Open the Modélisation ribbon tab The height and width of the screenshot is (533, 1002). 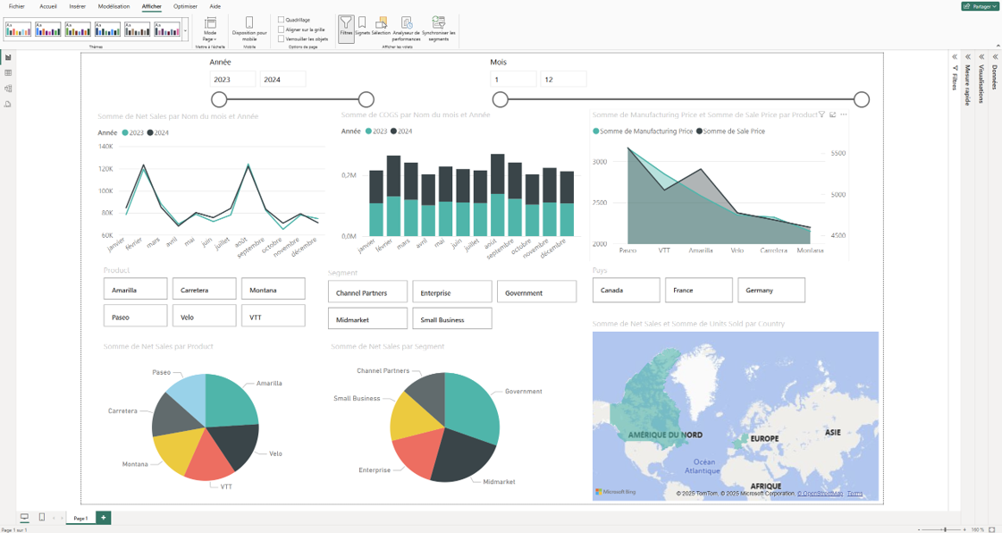click(x=114, y=6)
